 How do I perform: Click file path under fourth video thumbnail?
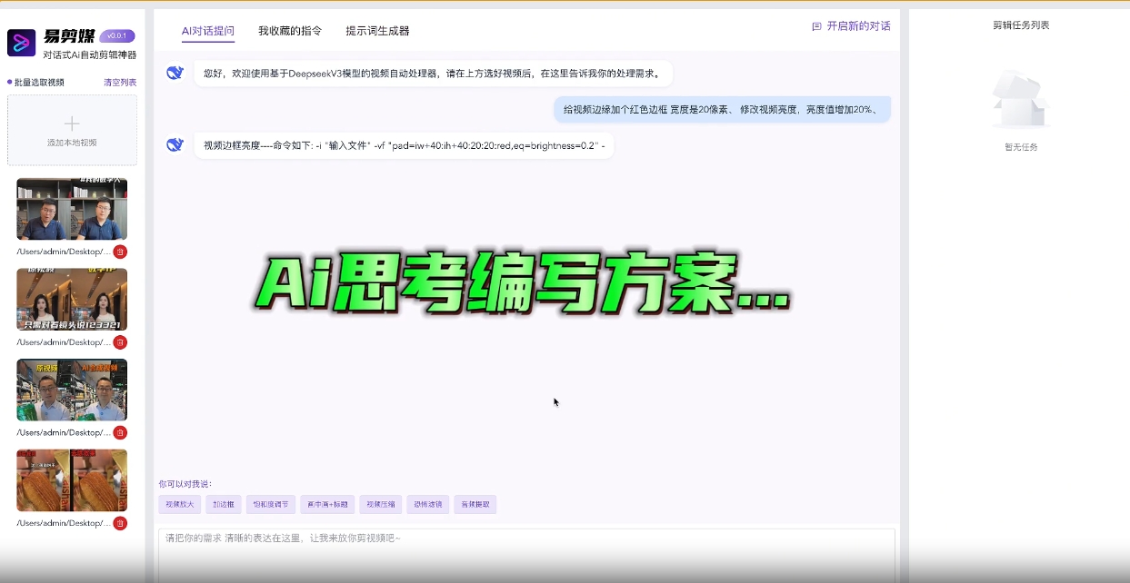pyautogui.click(x=63, y=523)
